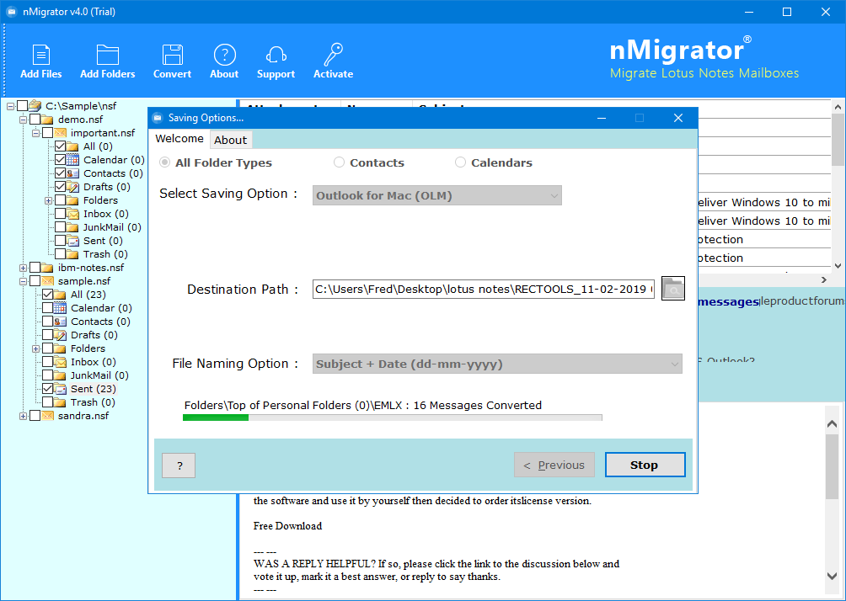The width and height of the screenshot is (846, 601).
Task: Check the sandra.nsf checkbox
Action: click(35, 416)
